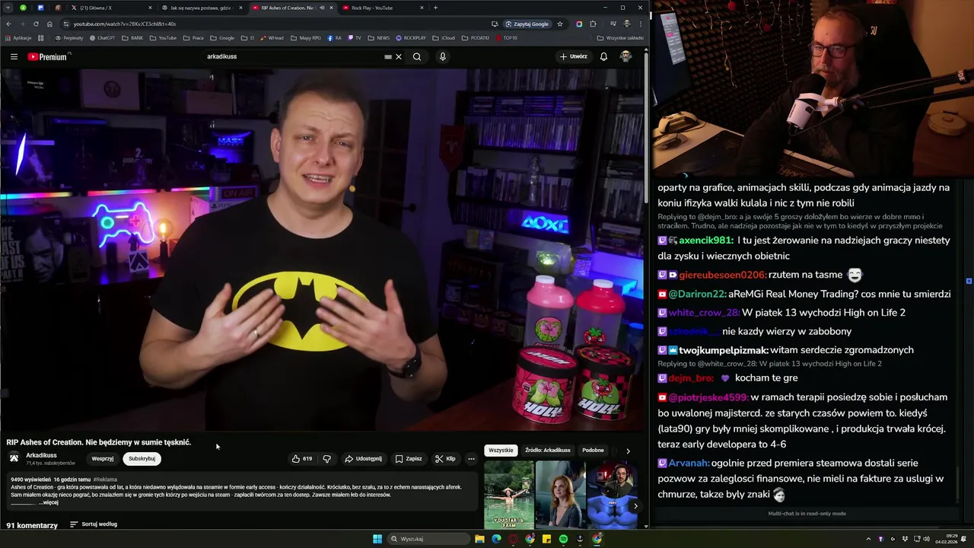The width and height of the screenshot is (974, 548).
Task: Save the video with Zapisz button
Action: coord(409,459)
